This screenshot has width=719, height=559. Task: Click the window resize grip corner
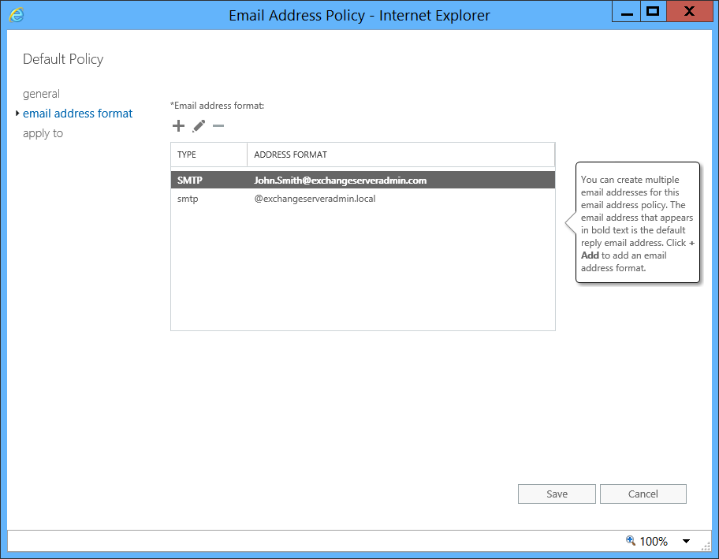pyautogui.click(x=706, y=546)
